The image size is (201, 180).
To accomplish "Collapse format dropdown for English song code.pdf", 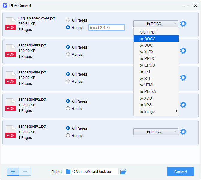I will [x=156, y=24].
